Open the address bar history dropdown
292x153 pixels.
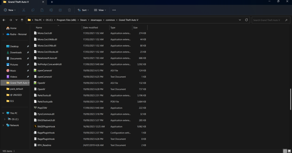pyautogui.click(x=240, y=20)
